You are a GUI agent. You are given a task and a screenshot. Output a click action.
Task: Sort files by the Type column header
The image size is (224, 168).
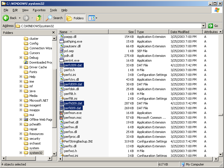(x=152, y=32)
